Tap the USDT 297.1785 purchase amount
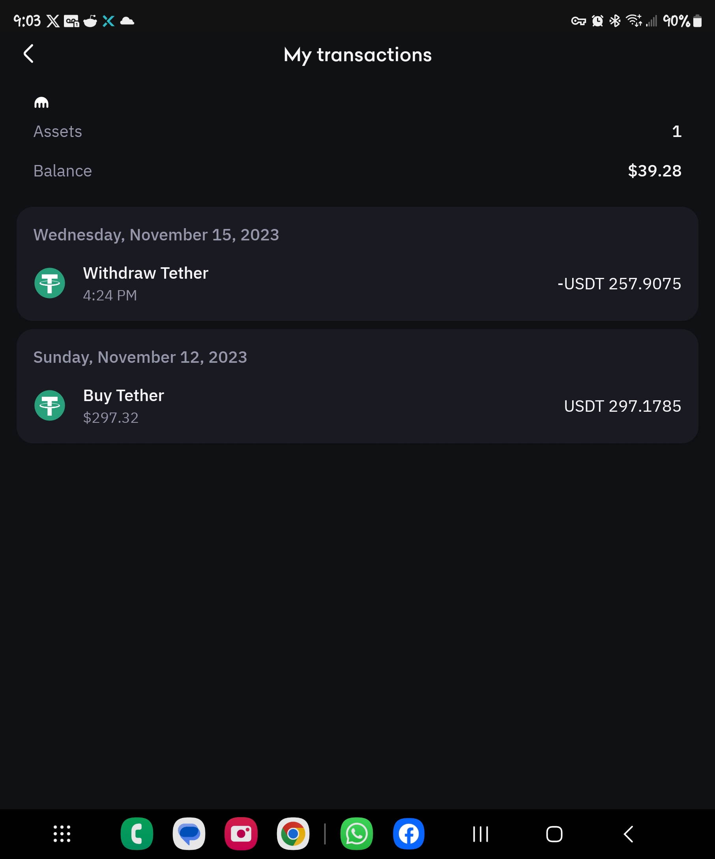 click(x=622, y=406)
